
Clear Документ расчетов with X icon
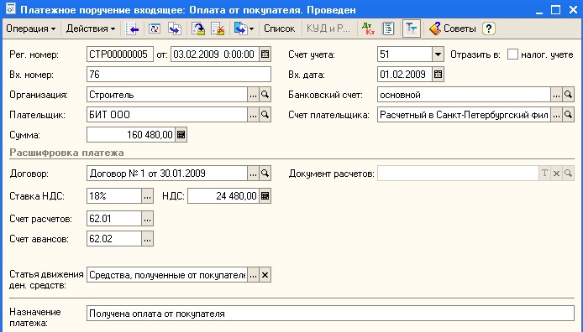pyautogui.click(x=556, y=174)
